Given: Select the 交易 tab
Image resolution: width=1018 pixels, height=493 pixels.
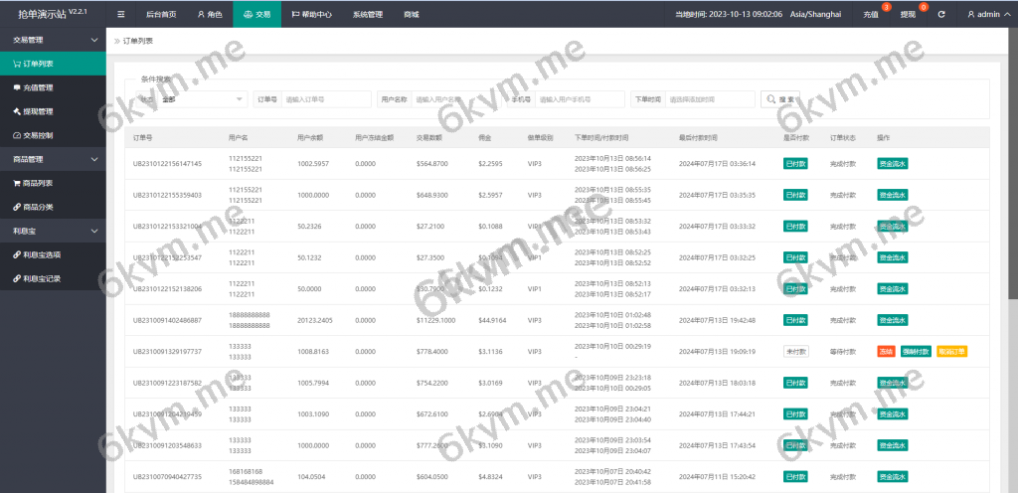Looking at the screenshot, I should click(x=257, y=14).
